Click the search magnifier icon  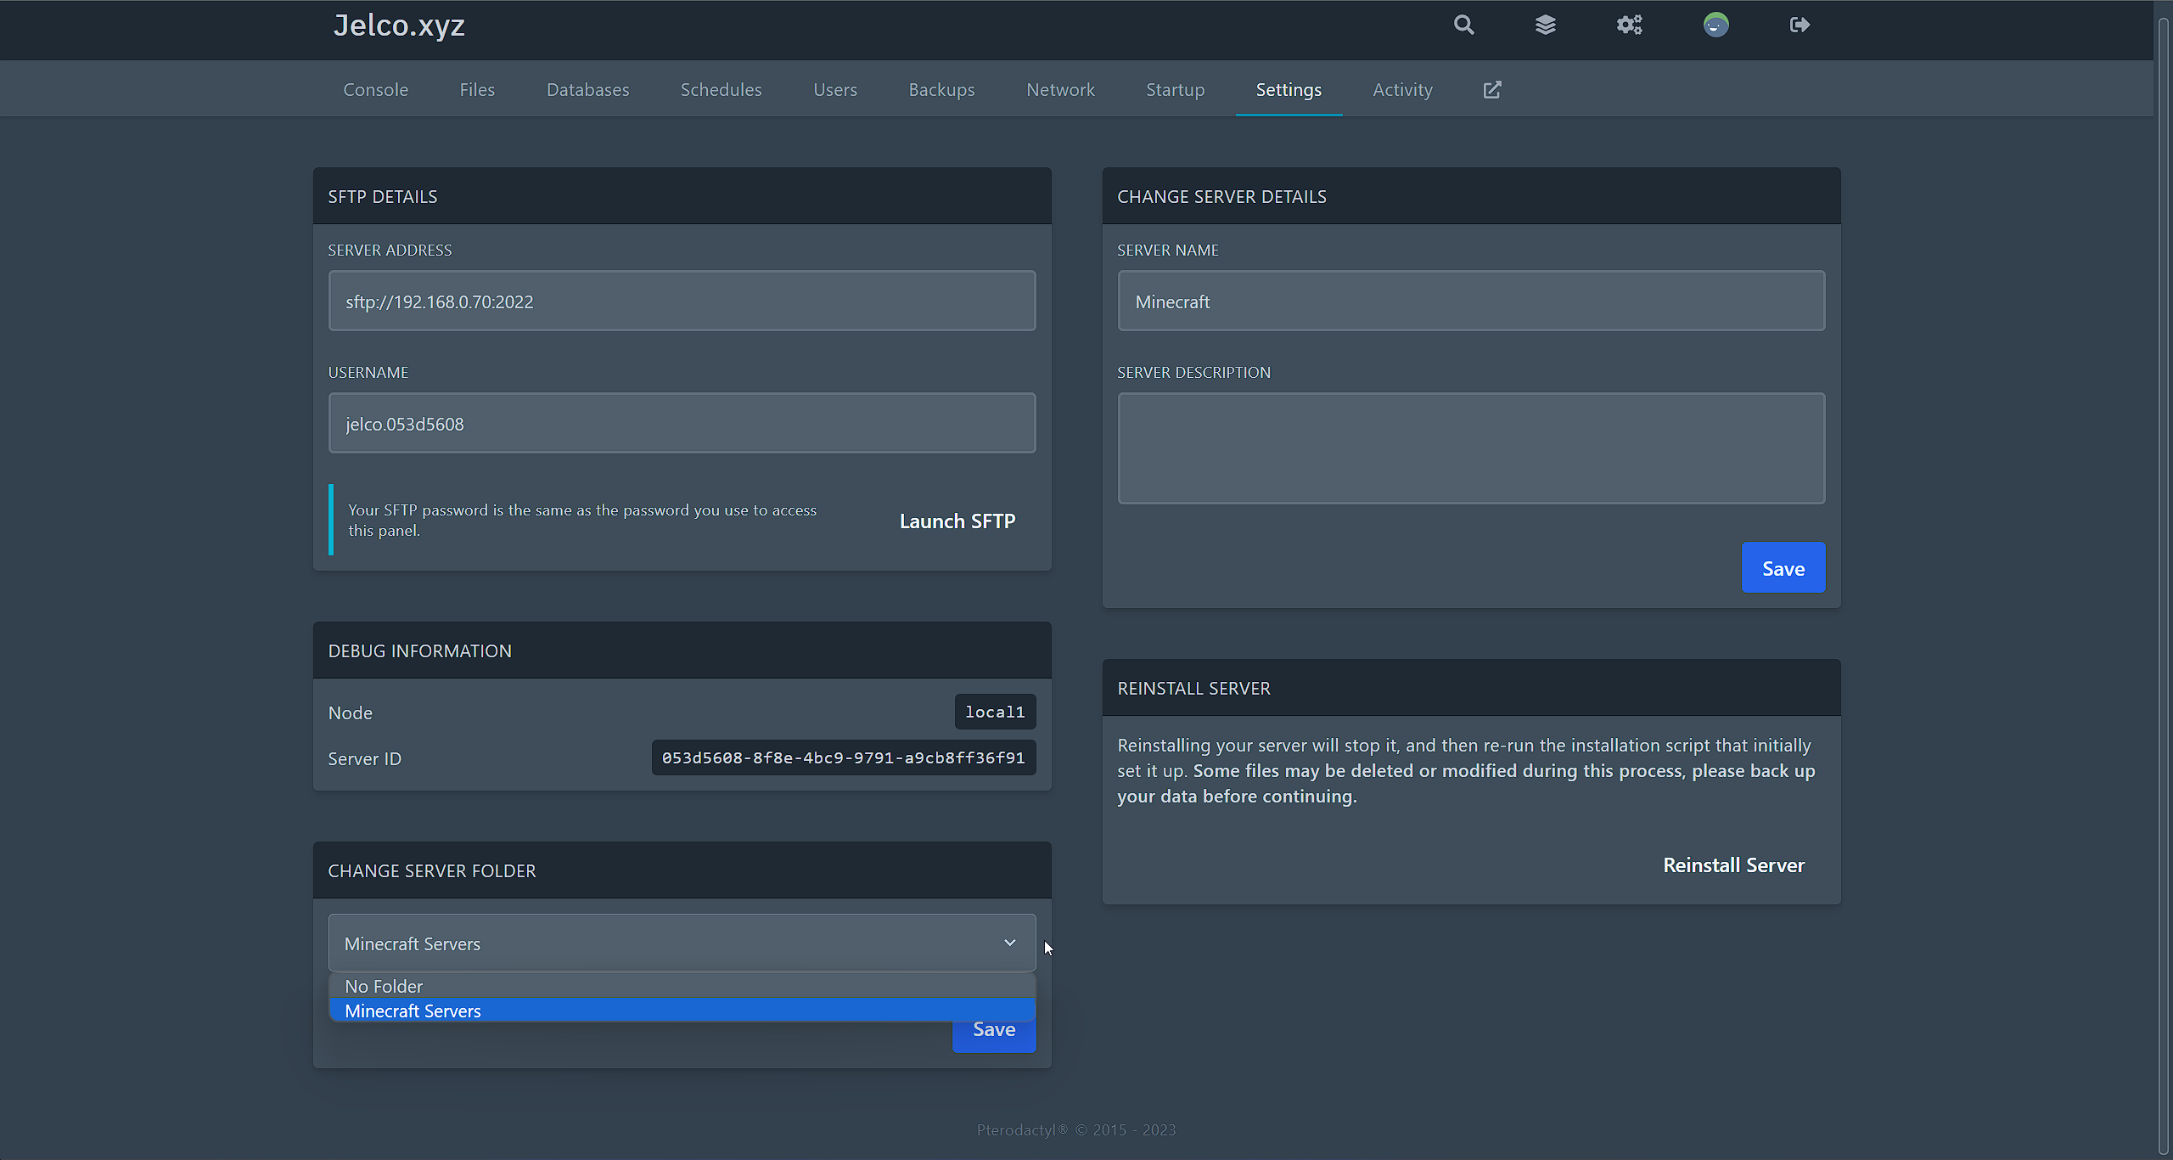click(x=1463, y=25)
